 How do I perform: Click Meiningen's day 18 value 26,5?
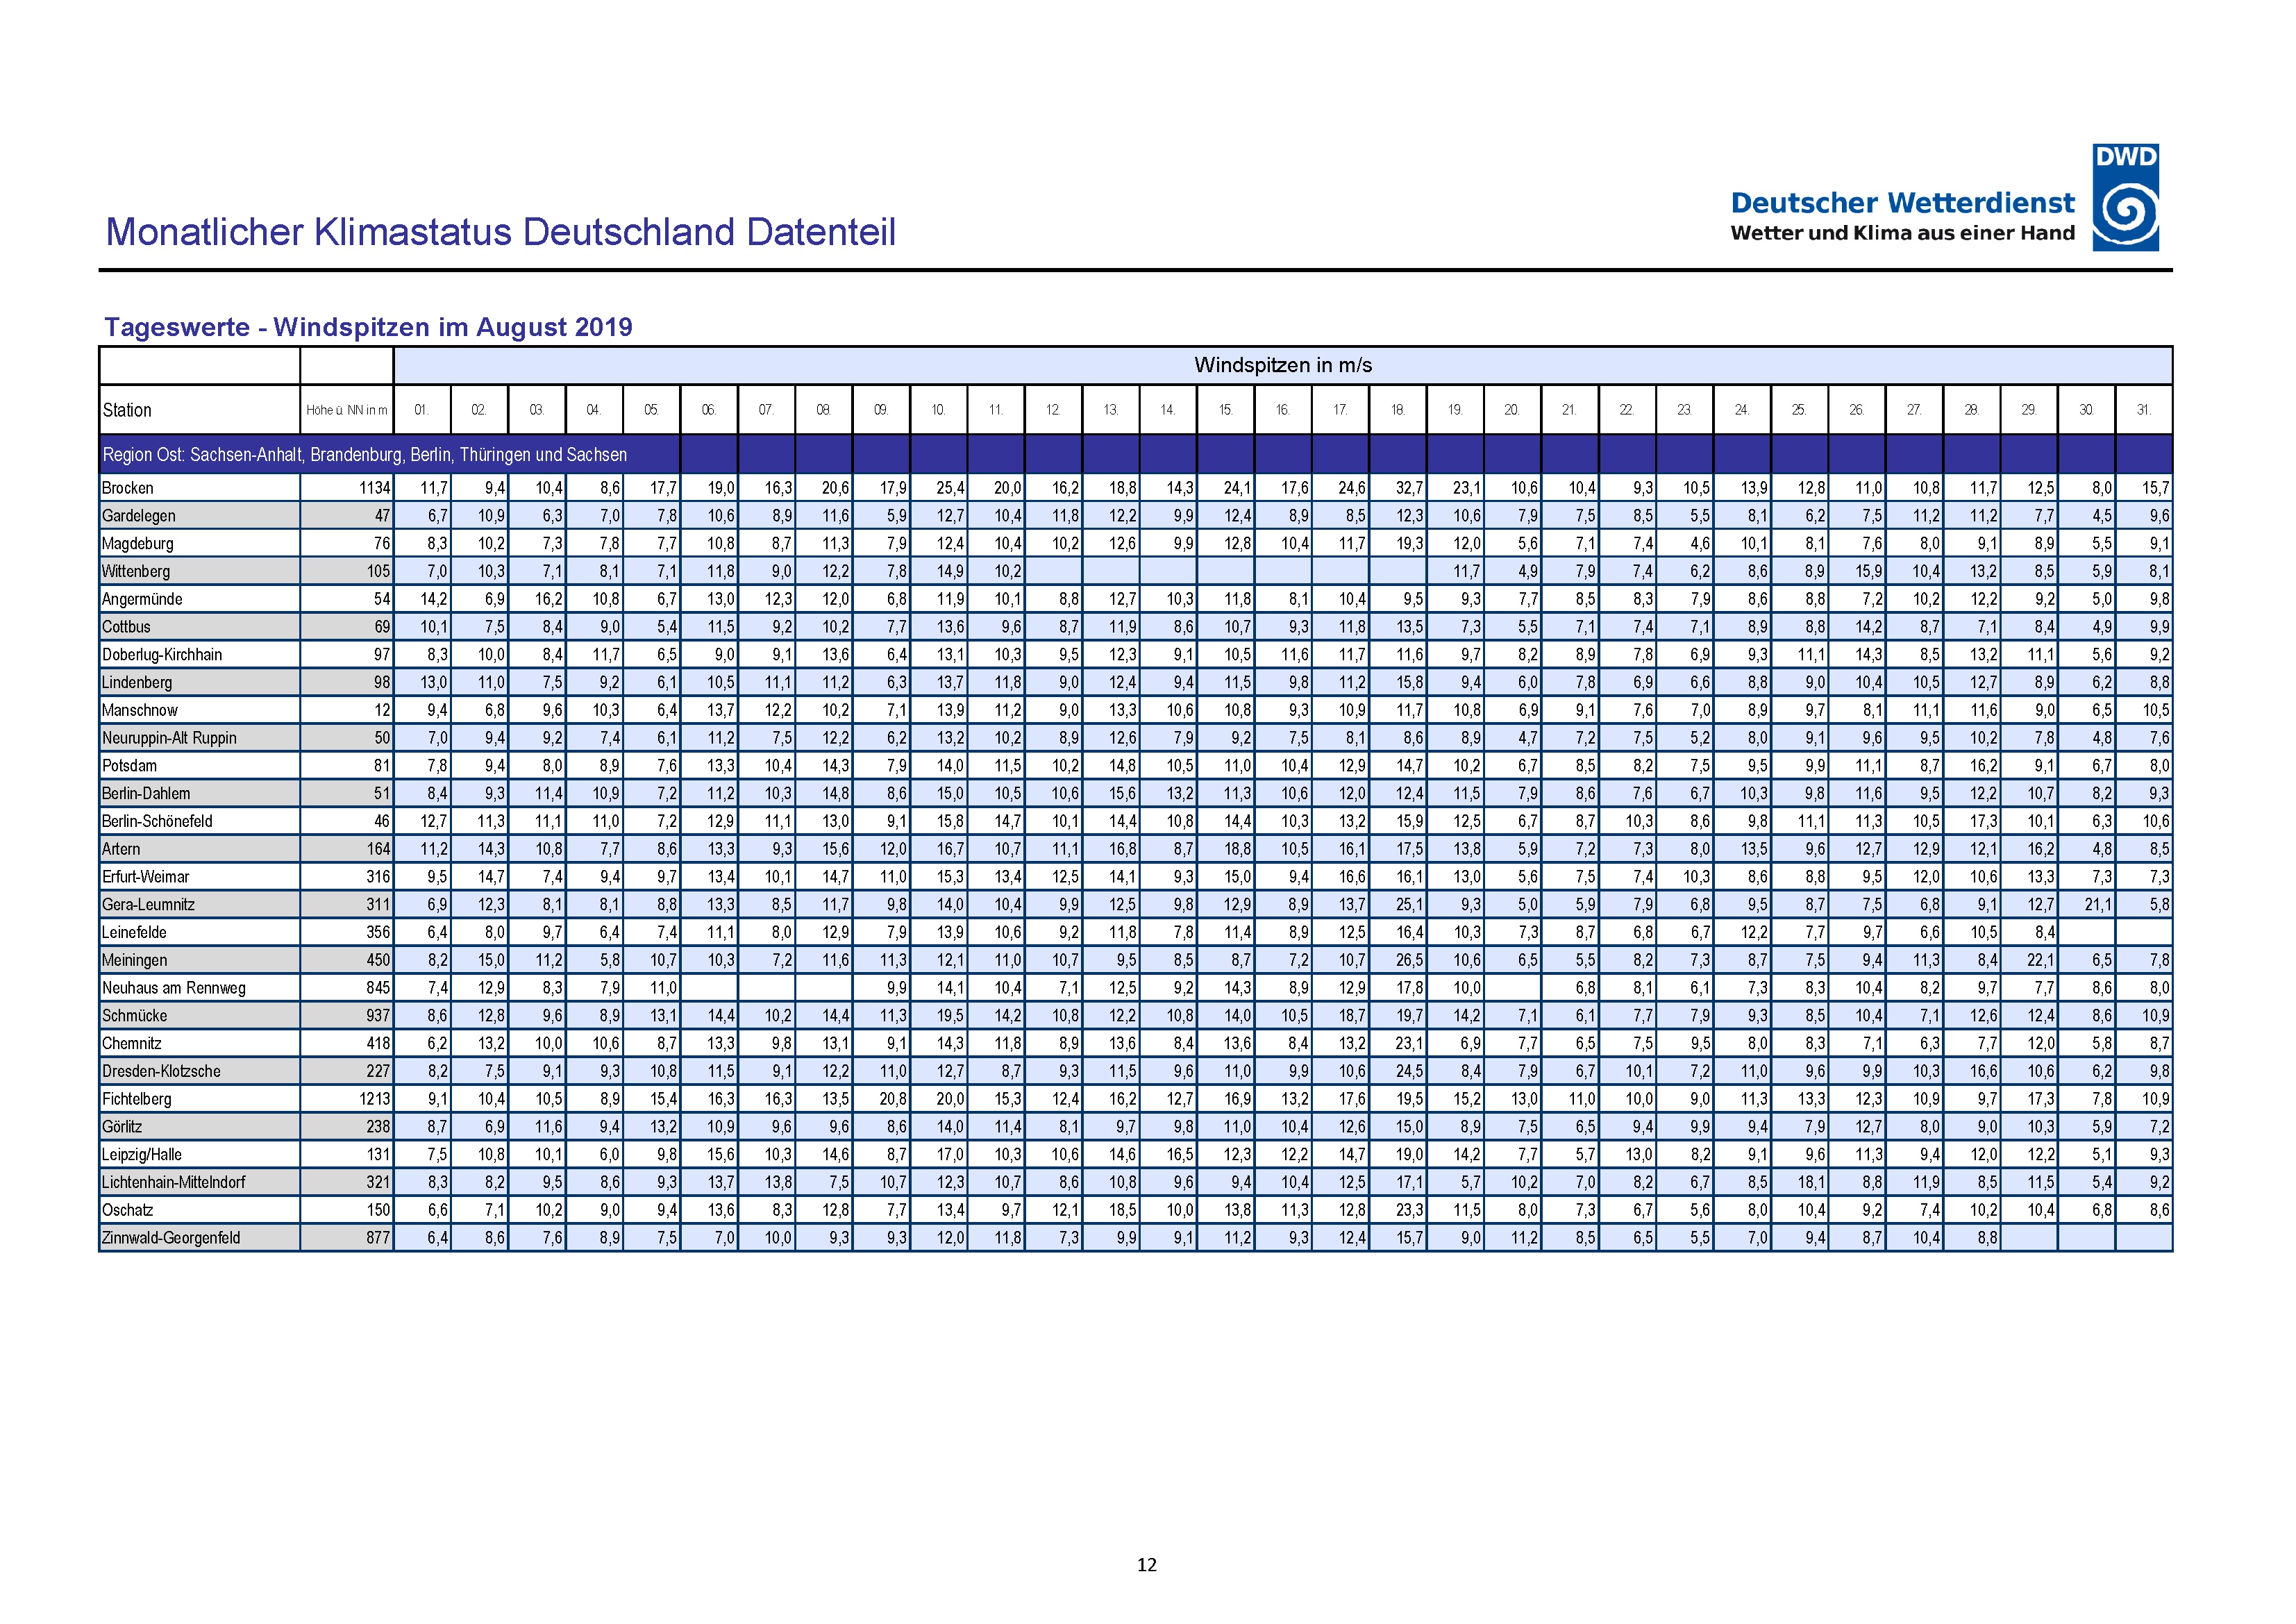click(1410, 960)
